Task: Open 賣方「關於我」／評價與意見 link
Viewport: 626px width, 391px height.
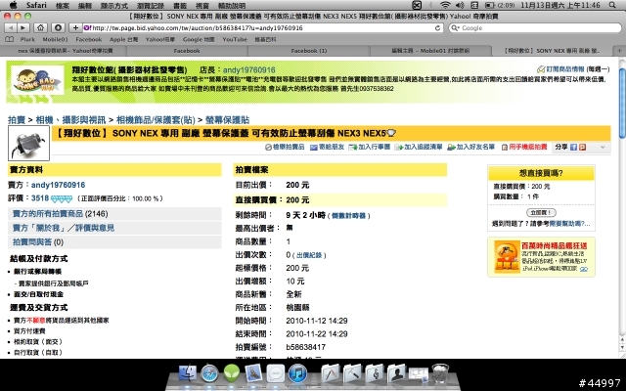Action: point(64,228)
